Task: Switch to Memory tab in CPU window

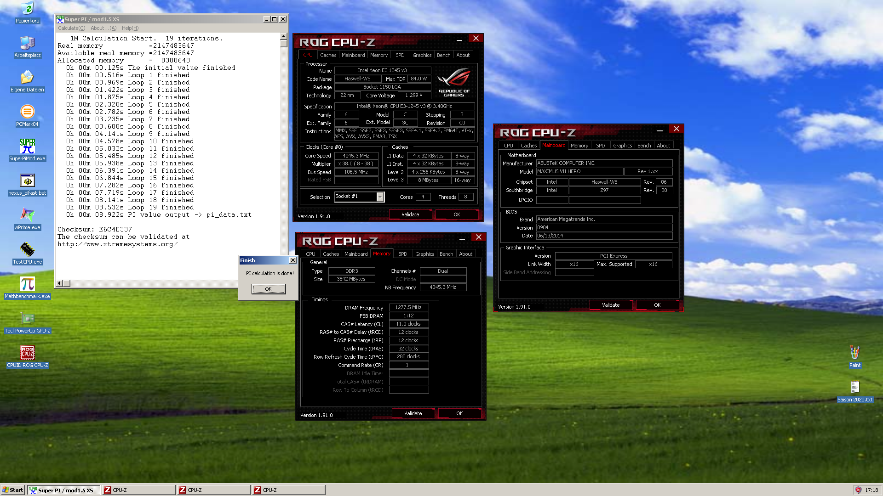Action: pos(379,55)
